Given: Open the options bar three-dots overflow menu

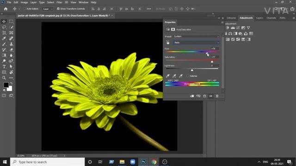Looking at the screenshot, I should click(x=149, y=9).
